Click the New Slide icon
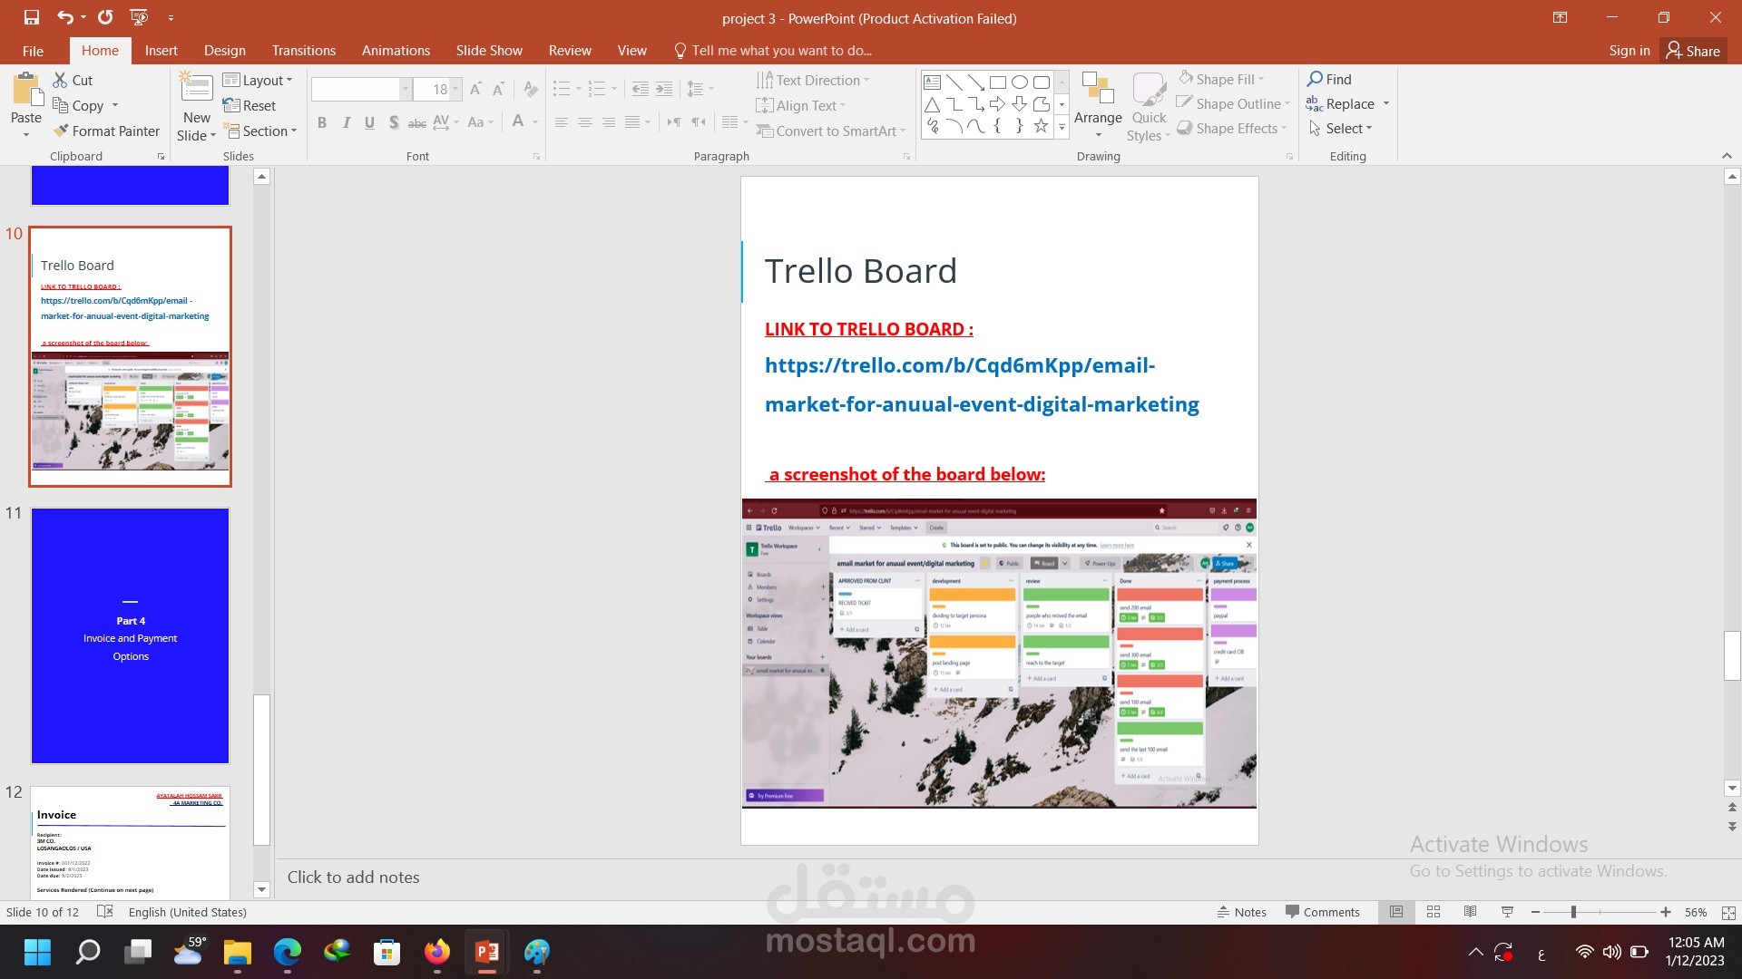Image resolution: width=1742 pixels, height=979 pixels. pyautogui.click(x=196, y=89)
